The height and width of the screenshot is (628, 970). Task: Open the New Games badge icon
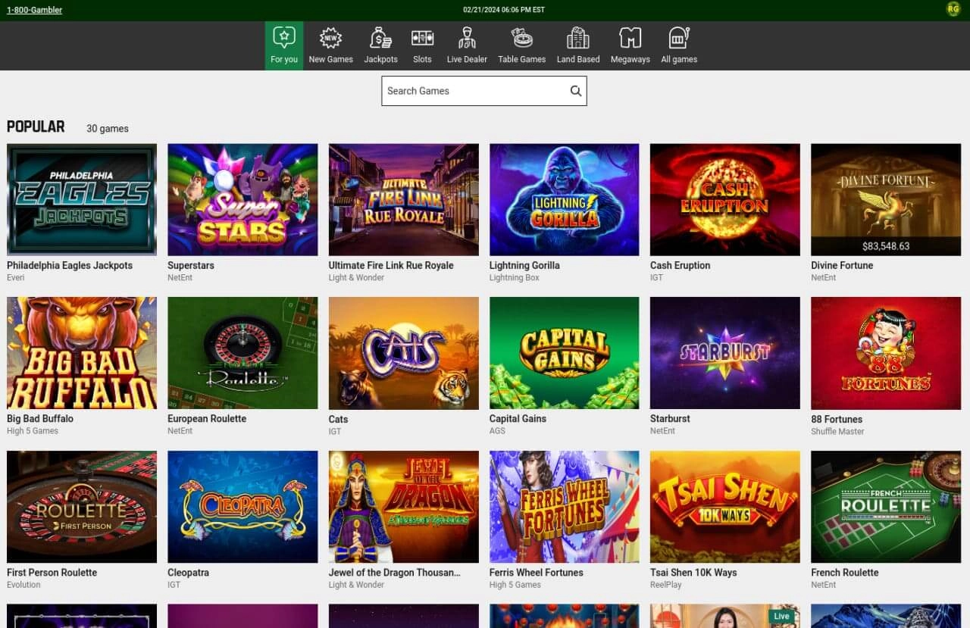[330, 38]
